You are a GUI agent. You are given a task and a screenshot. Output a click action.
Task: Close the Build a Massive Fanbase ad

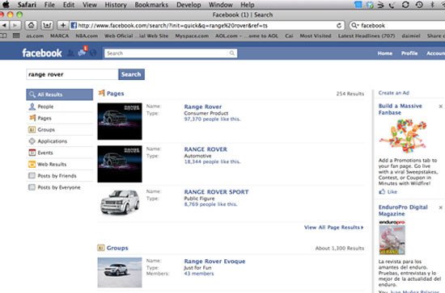[440, 107]
